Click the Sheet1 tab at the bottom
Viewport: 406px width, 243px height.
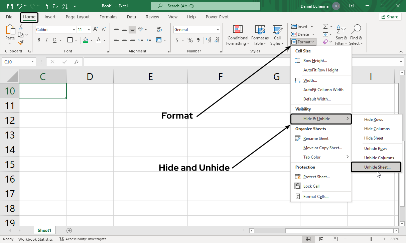[44, 230]
